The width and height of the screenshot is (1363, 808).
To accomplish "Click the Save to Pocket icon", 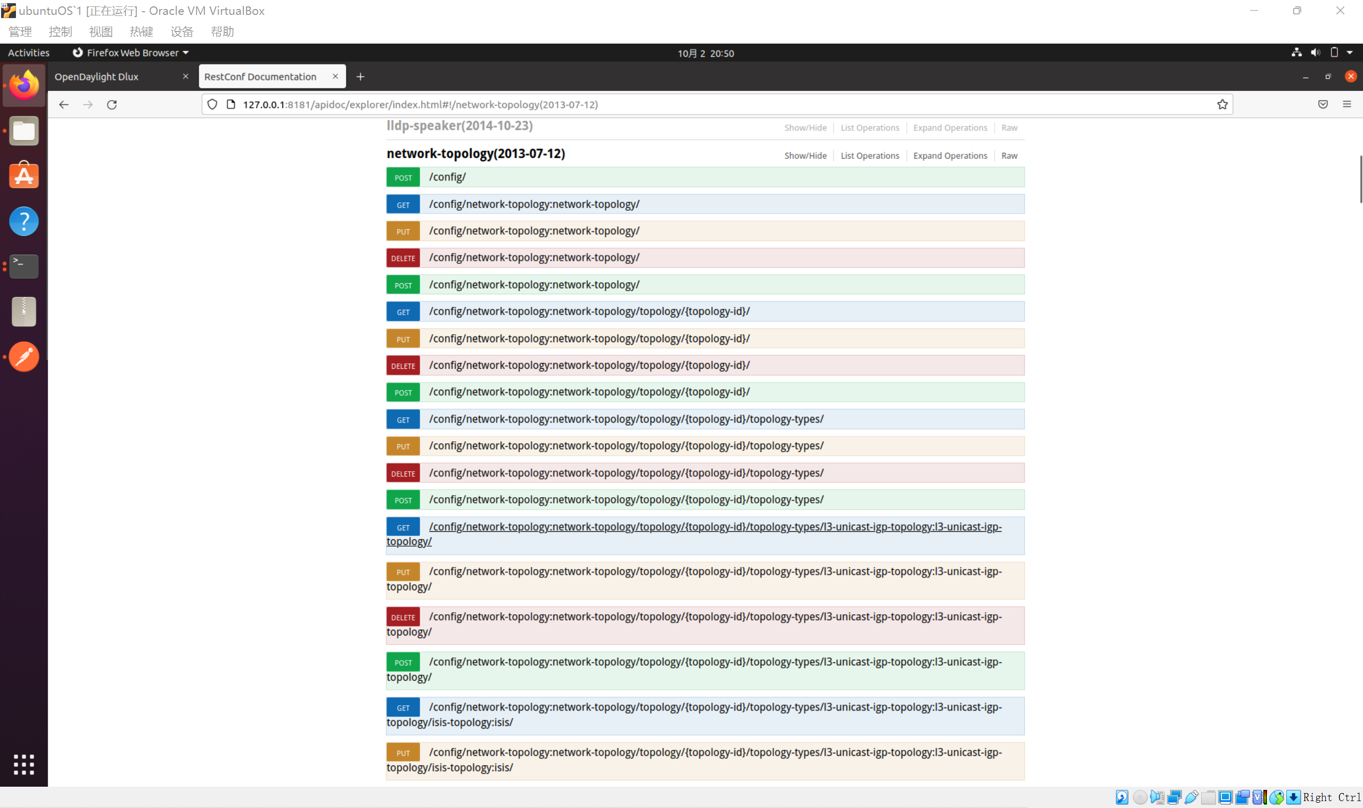I will tap(1323, 104).
